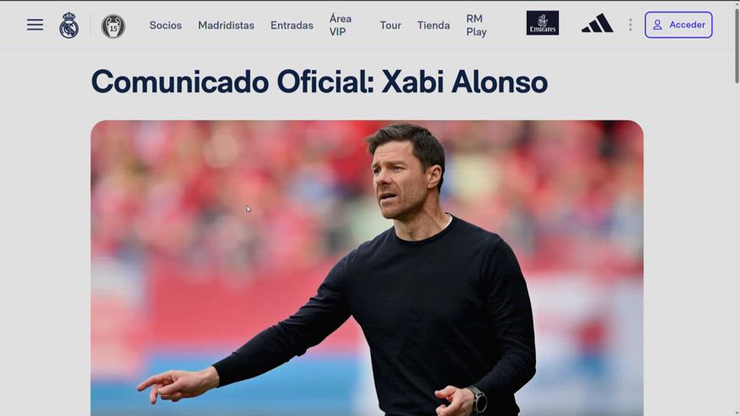Click the Adidas logo

click(x=598, y=23)
